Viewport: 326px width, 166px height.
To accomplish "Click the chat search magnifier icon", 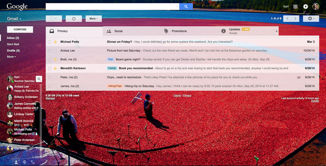I will [39, 79].
